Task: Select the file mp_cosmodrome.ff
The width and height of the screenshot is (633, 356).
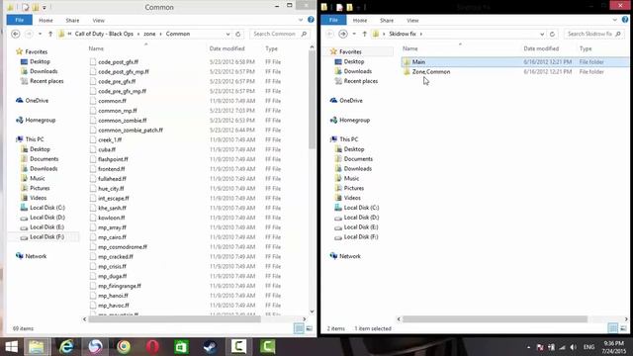Action: click(x=123, y=247)
